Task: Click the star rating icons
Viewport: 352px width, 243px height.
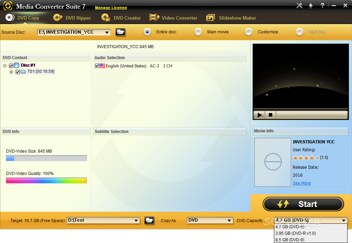Action: (x=306, y=158)
